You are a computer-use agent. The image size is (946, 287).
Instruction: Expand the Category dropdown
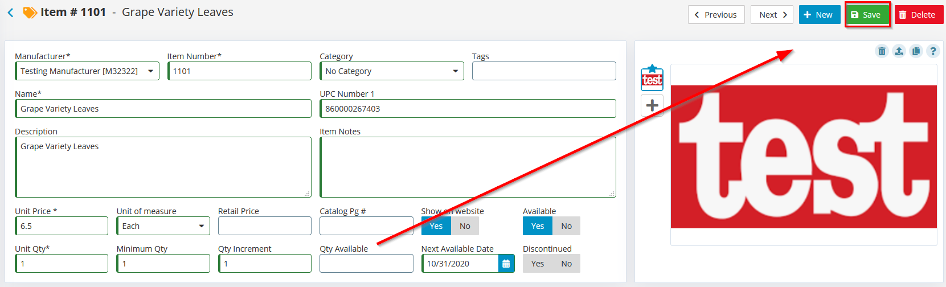(392, 71)
